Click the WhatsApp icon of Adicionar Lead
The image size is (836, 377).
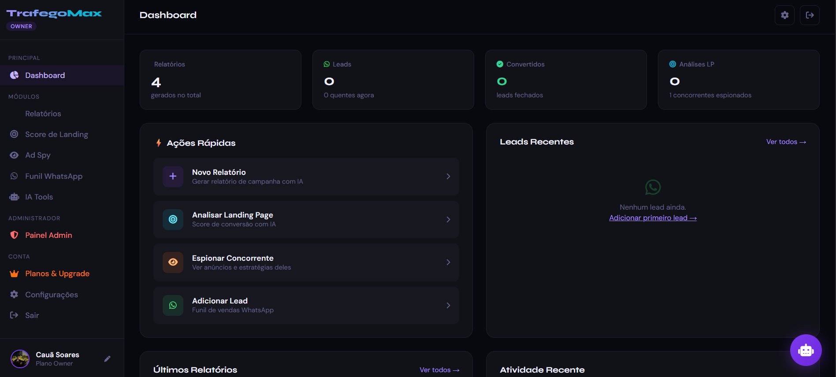click(x=173, y=305)
